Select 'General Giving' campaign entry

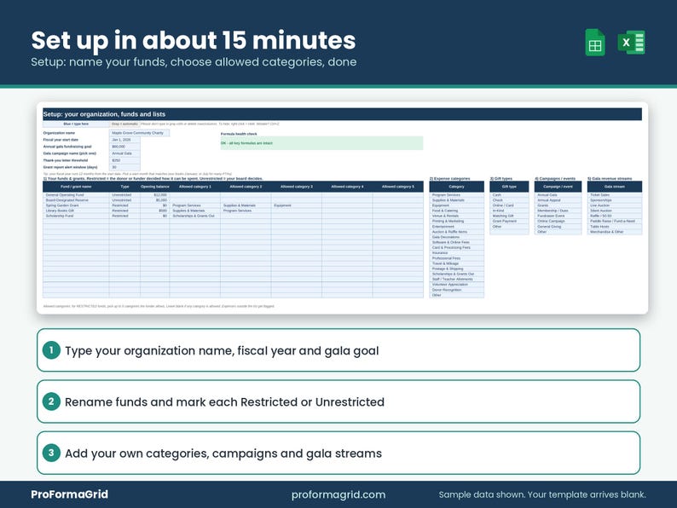(558, 227)
